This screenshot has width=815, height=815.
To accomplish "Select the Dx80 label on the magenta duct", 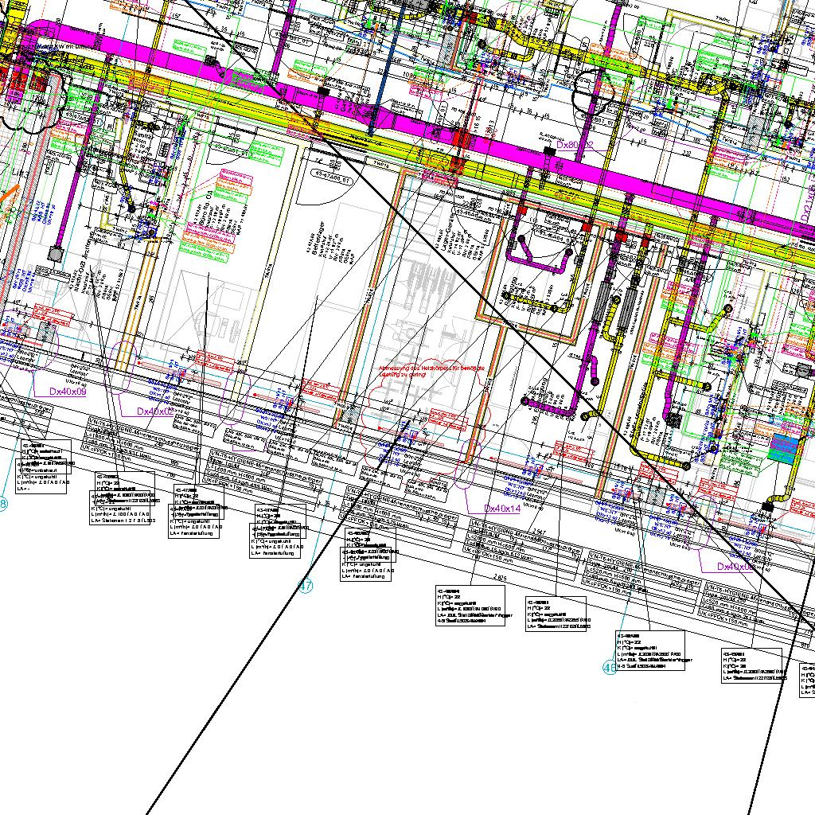I will [575, 146].
